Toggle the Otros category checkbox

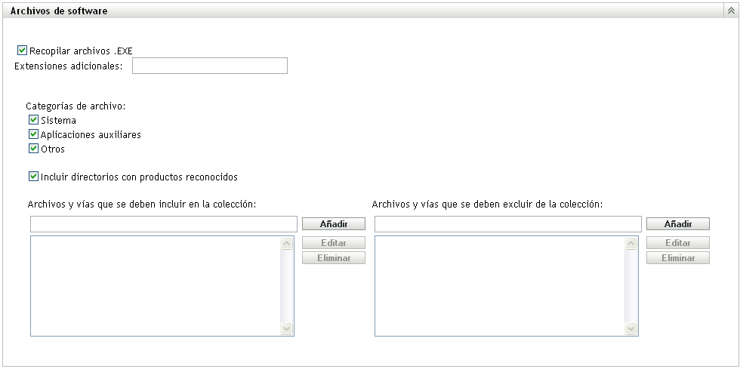click(x=33, y=149)
